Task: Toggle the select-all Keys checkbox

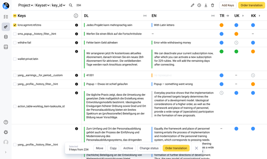Action: tap(15, 16)
